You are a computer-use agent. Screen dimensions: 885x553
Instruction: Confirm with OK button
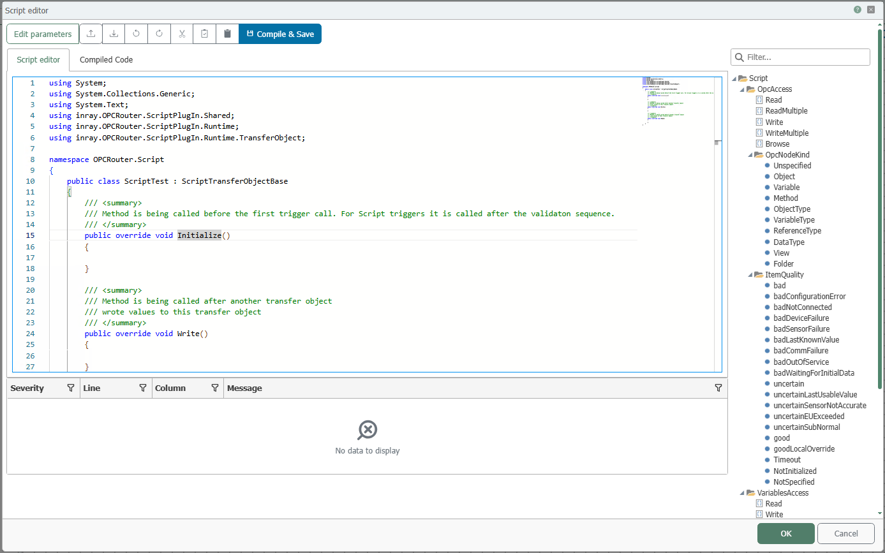(786, 533)
